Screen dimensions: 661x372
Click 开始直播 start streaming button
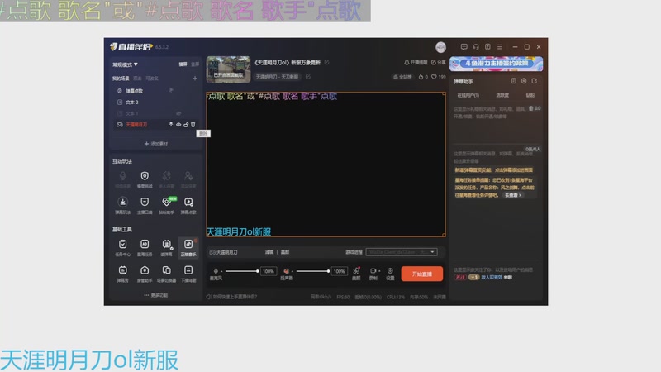[x=422, y=274]
